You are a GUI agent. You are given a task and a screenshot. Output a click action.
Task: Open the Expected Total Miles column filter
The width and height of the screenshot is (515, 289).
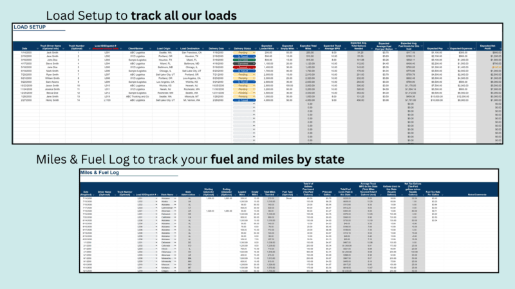pos(319,49)
